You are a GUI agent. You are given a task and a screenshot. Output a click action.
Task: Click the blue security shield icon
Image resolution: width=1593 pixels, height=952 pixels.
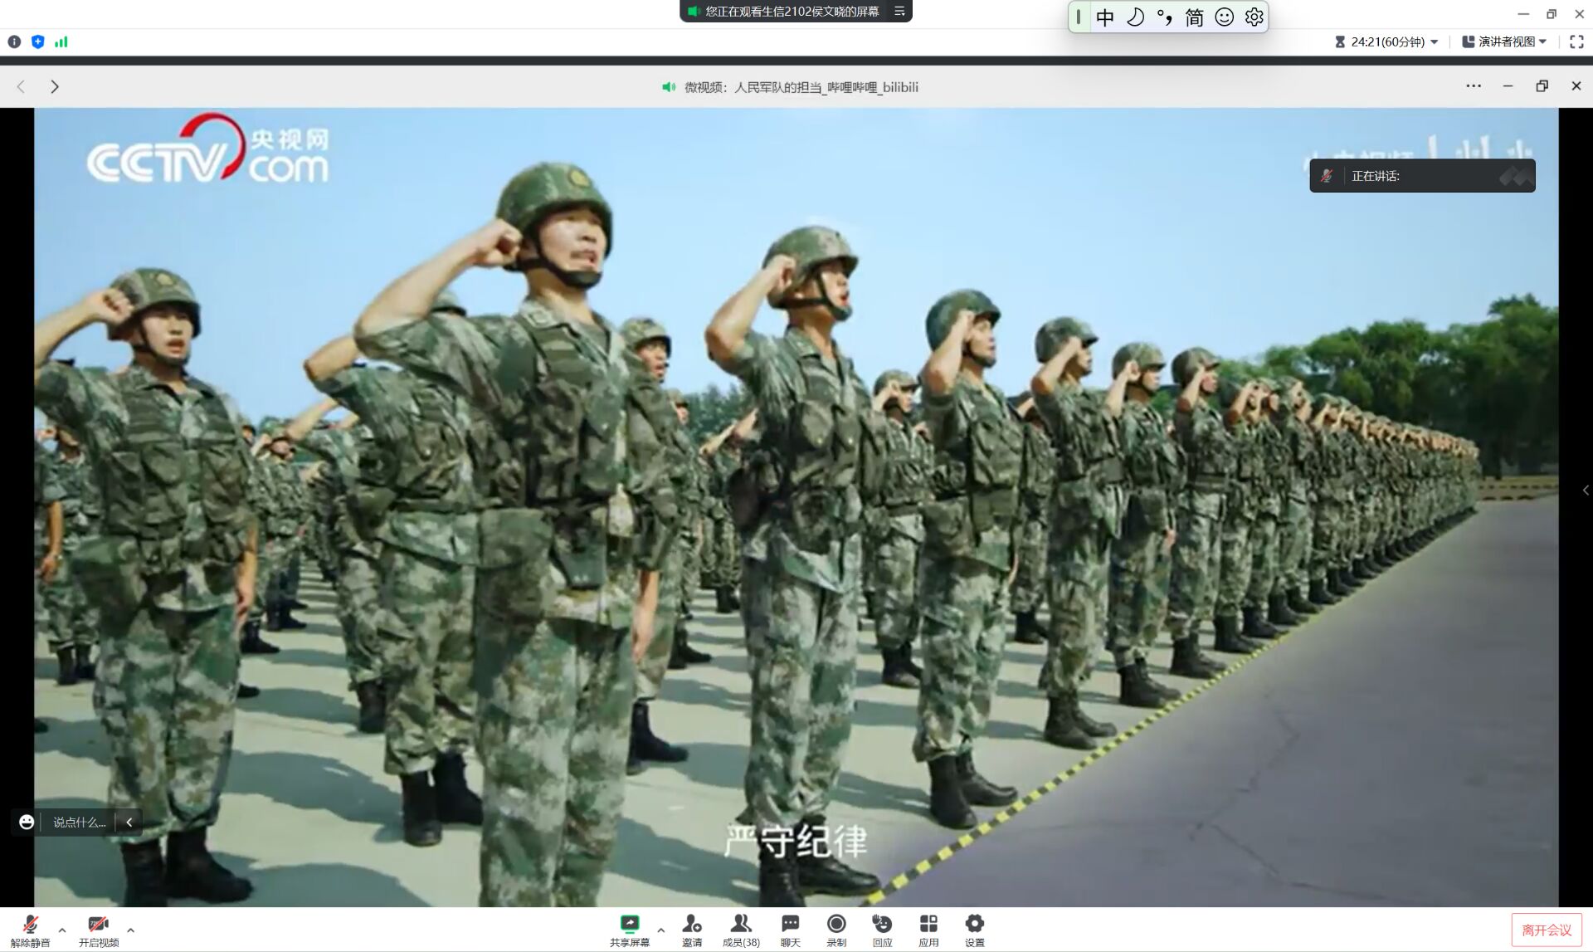coord(37,41)
